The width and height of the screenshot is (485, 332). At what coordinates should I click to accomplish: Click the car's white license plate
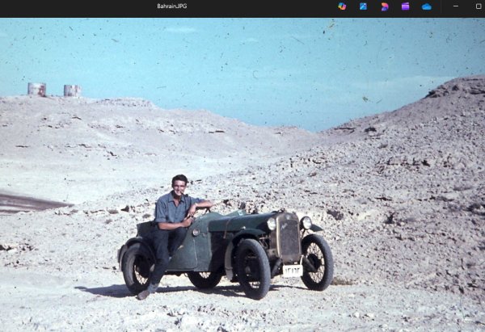click(x=292, y=271)
